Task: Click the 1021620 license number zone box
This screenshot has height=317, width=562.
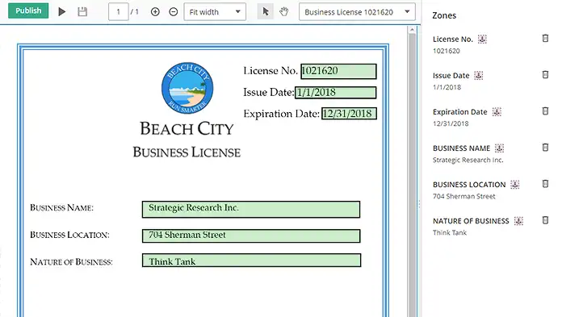Action: coord(338,71)
